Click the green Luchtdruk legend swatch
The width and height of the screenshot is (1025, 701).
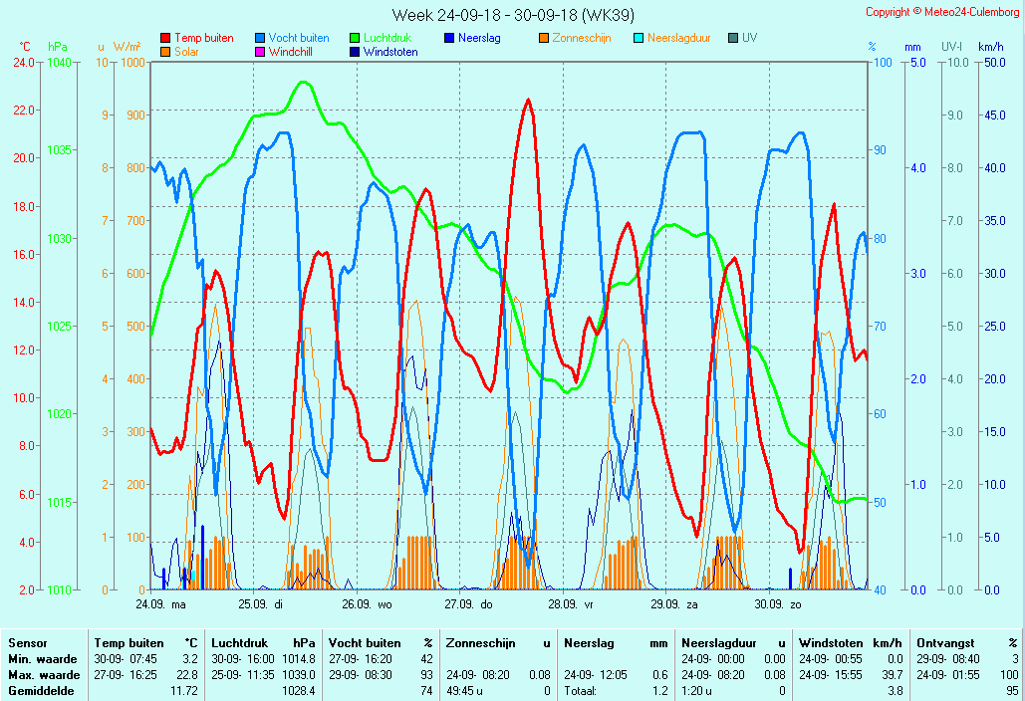coord(355,38)
